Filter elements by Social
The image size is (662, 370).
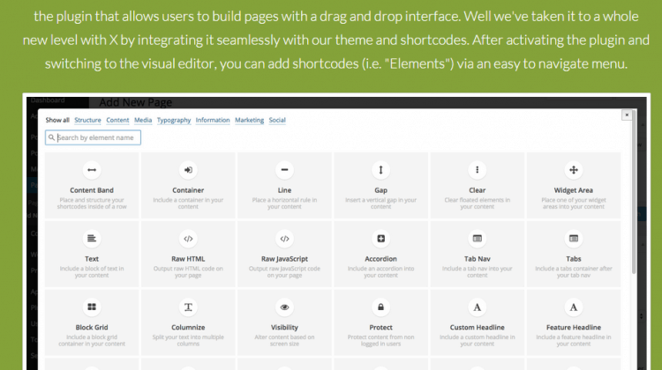(x=277, y=120)
